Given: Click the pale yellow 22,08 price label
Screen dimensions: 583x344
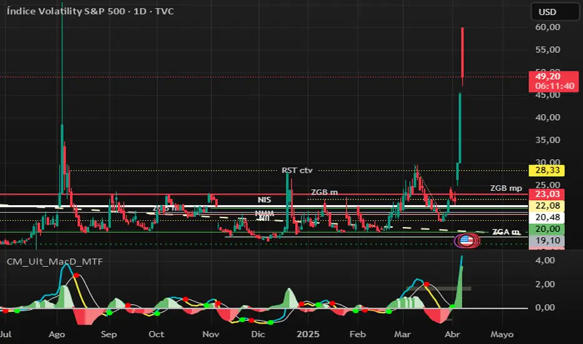Looking at the screenshot, I should pyautogui.click(x=547, y=206).
